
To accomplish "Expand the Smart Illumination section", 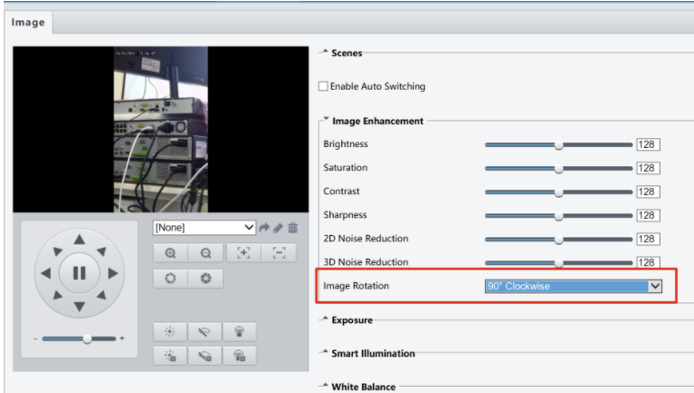I will click(326, 352).
